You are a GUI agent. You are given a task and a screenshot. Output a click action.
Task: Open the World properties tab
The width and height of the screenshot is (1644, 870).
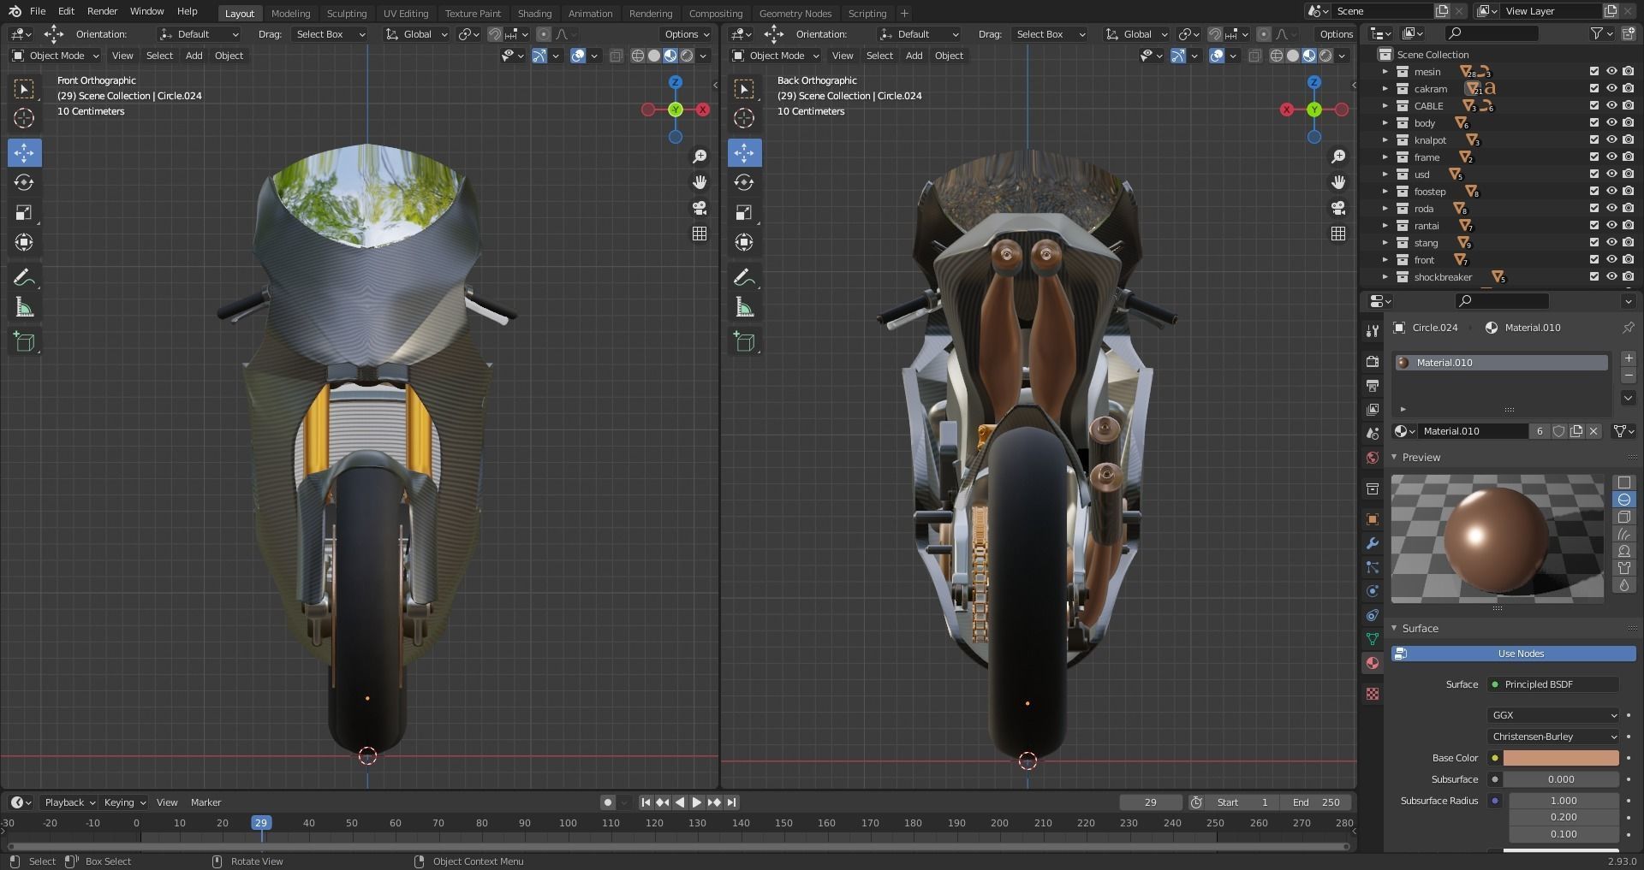point(1373,458)
